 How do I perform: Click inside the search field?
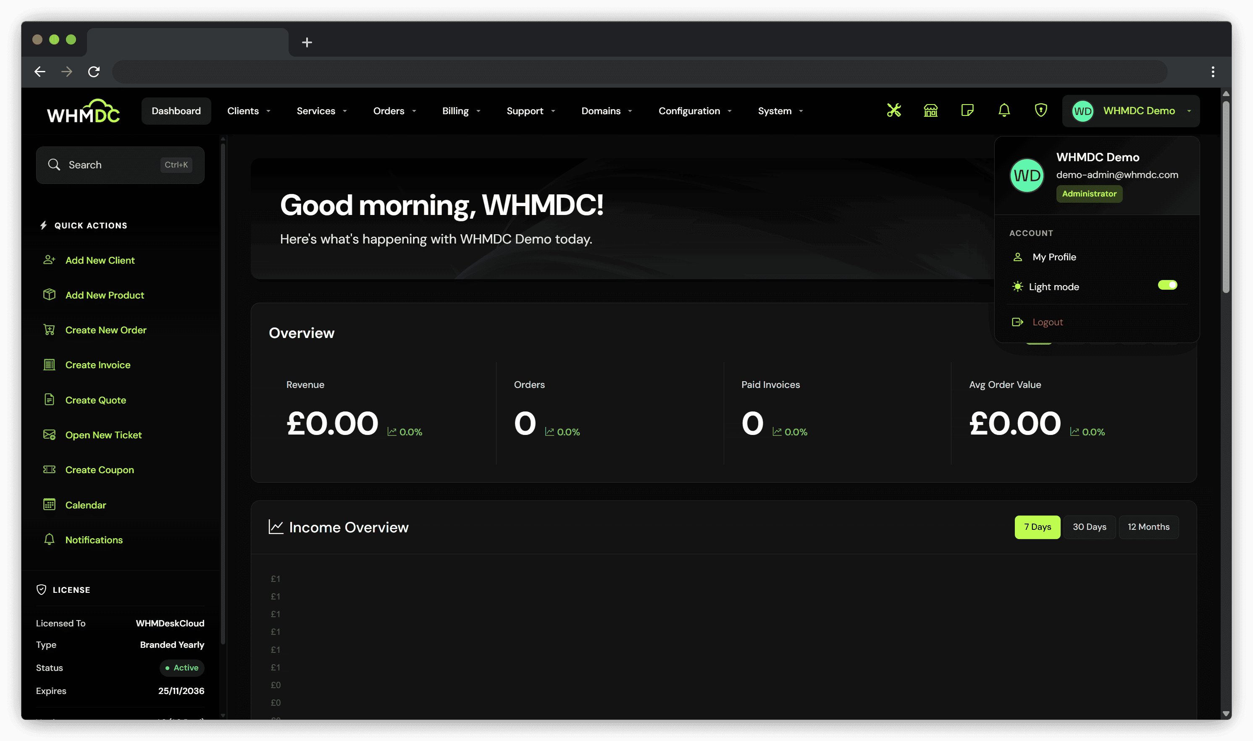(x=105, y=164)
